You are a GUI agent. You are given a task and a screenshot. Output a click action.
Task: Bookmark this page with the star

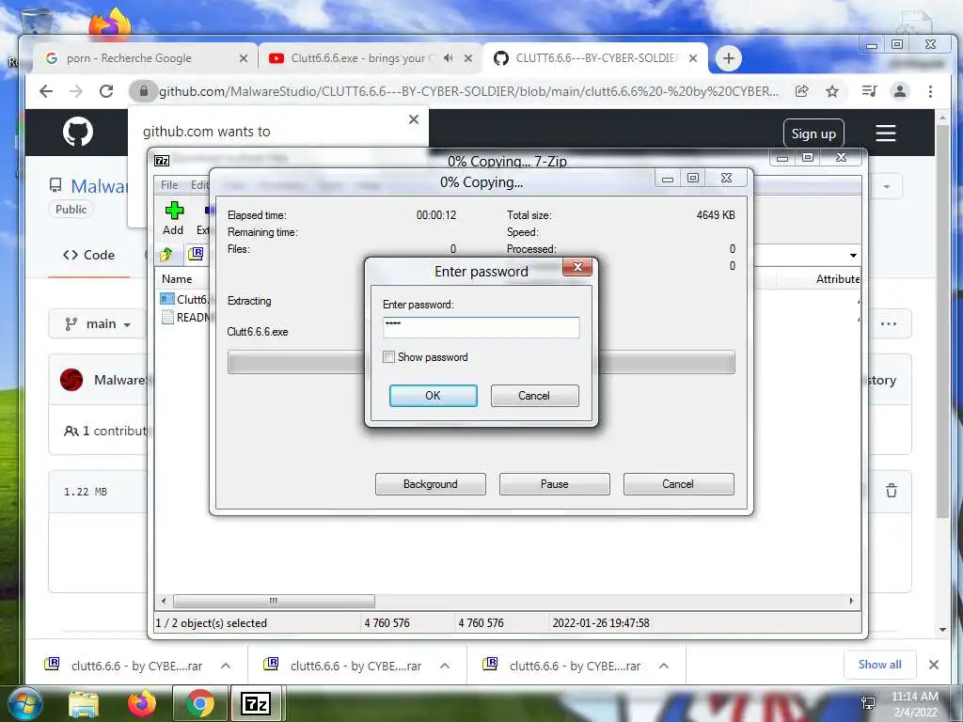pos(831,91)
